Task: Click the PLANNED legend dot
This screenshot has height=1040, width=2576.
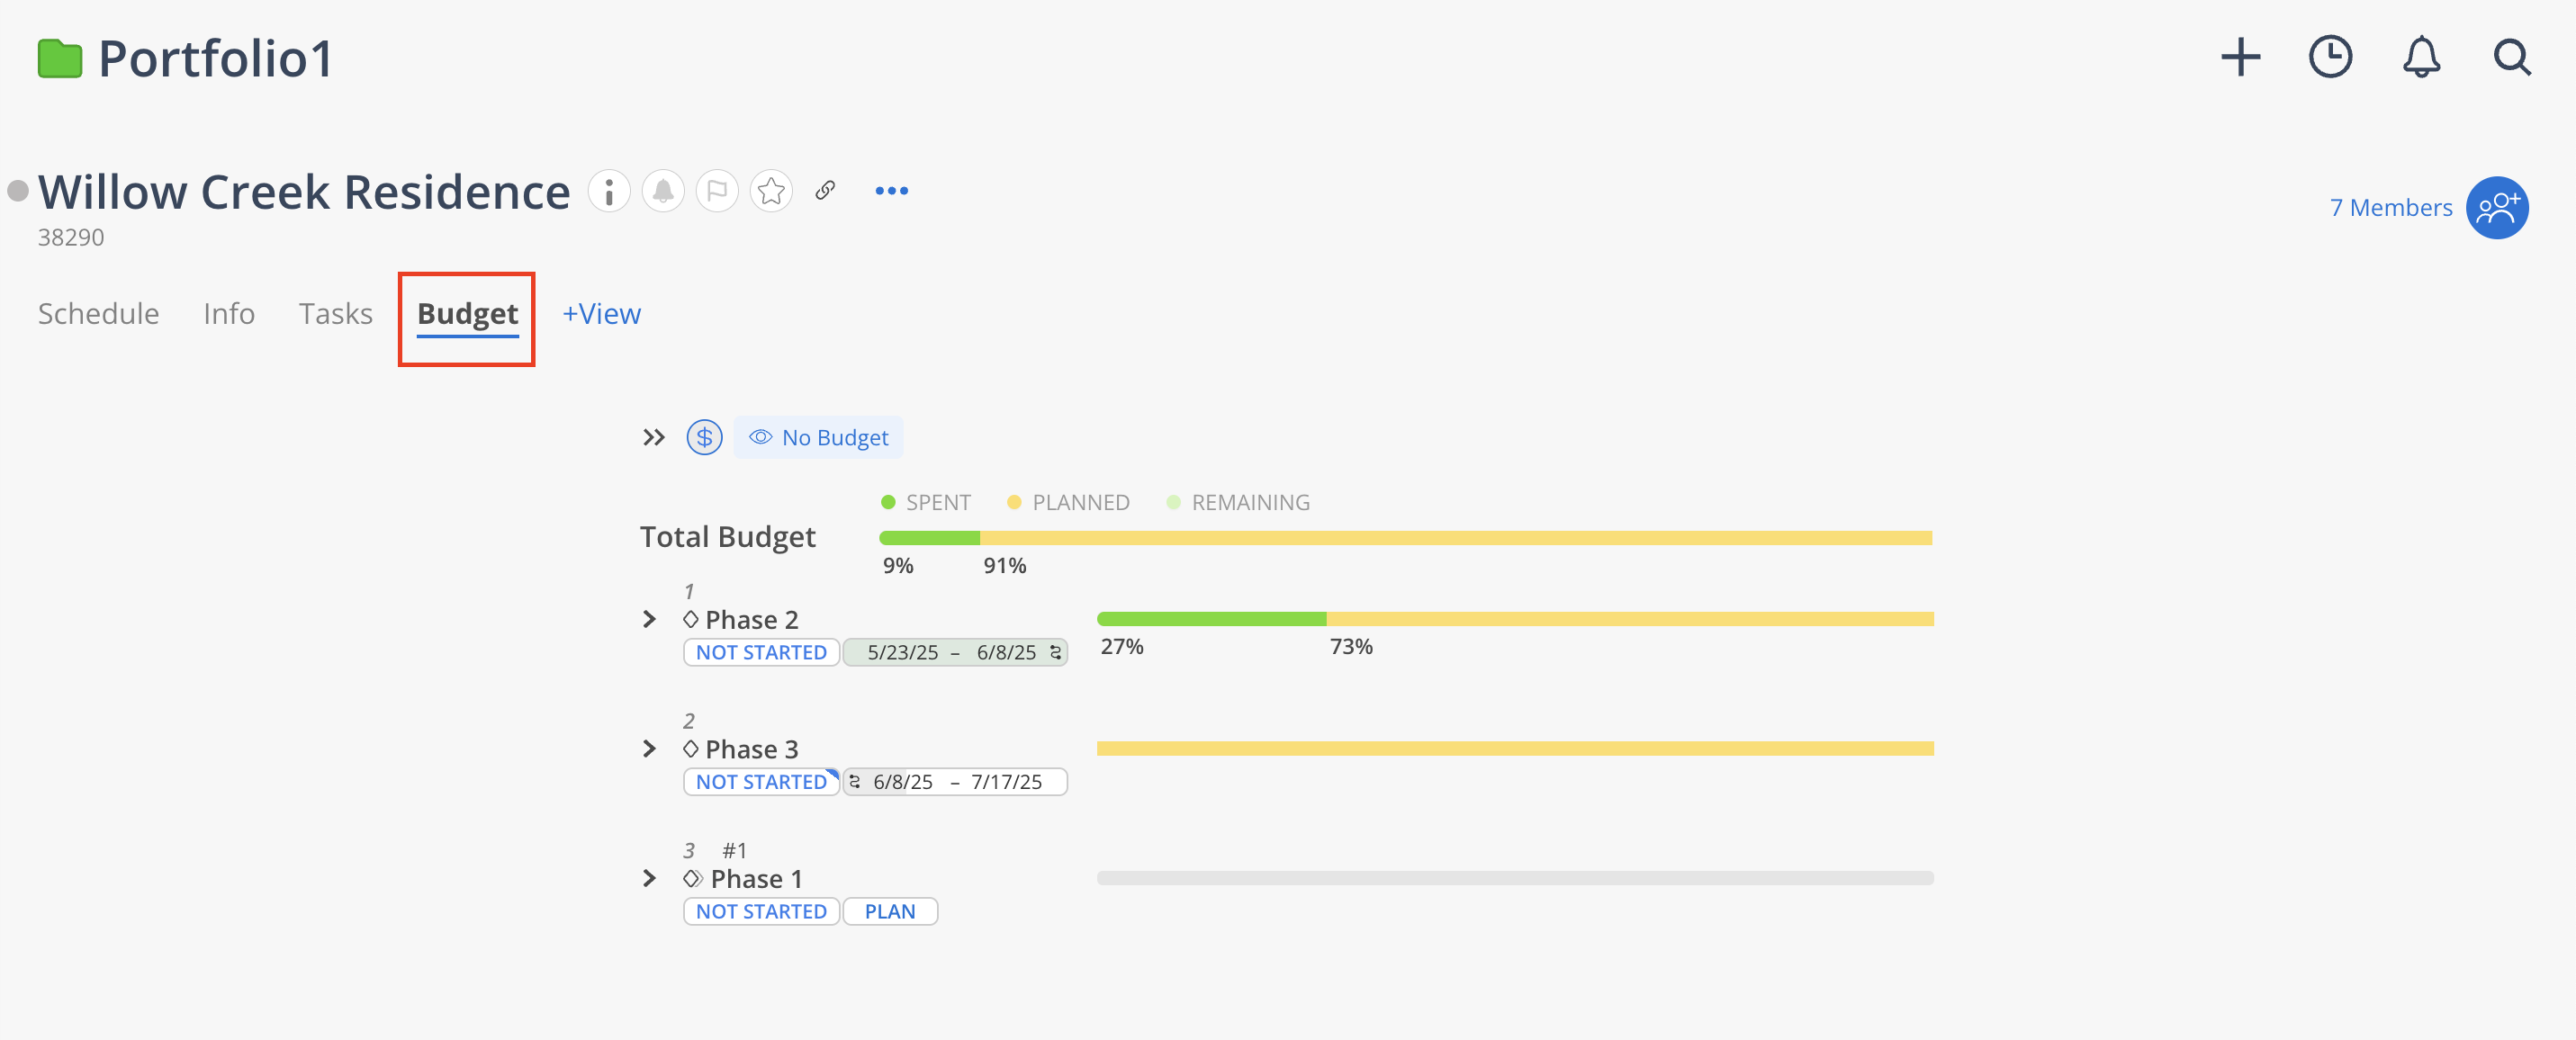Action: pyautogui.click(x=1014, y=502)
